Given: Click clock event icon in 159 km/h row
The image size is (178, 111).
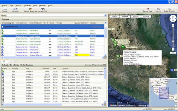Looking at the screenshot, I should [x=3, y=77].
